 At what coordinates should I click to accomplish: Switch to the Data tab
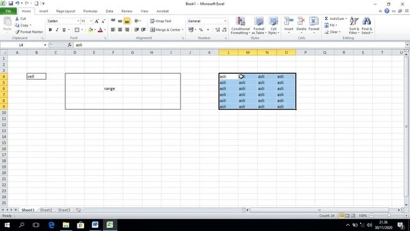point(110,11)
